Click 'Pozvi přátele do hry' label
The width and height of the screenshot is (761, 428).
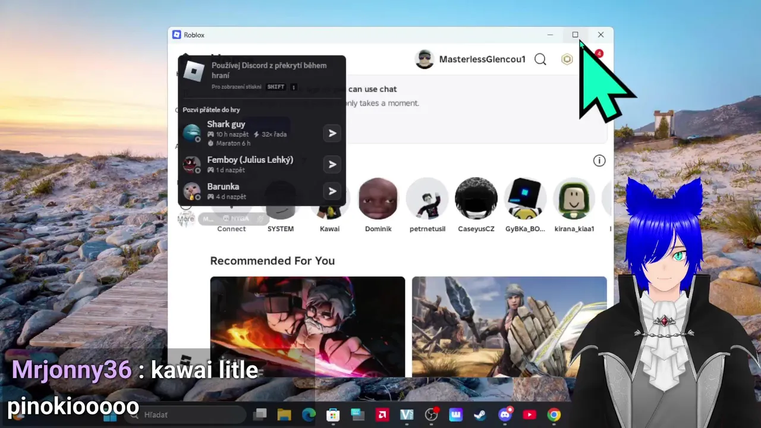211,110
